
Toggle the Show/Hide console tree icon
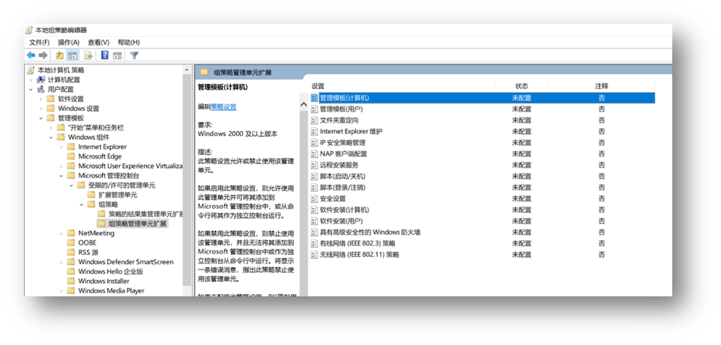[x=73, y=55]
